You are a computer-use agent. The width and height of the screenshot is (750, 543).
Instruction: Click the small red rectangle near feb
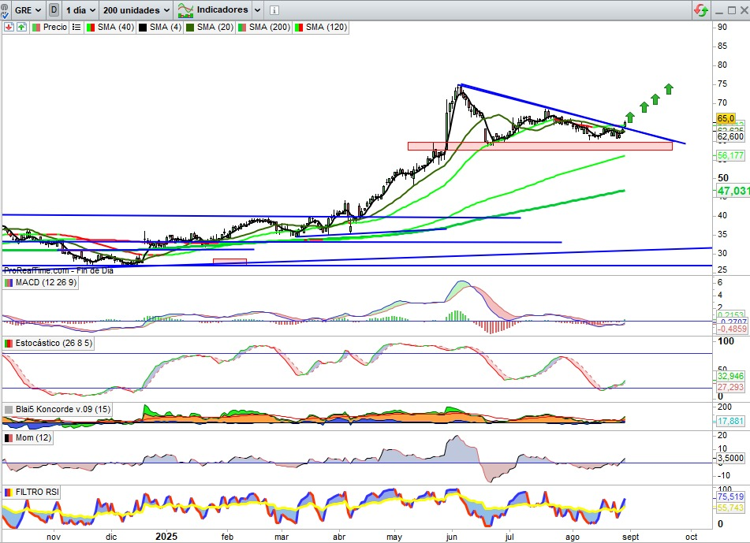229,261
